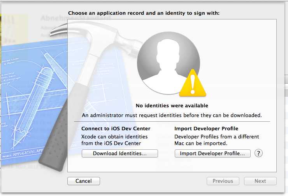Screen dimensions: 288x196
Task: Cancel the signing identity dialog
Action: (x=84, y=181)
